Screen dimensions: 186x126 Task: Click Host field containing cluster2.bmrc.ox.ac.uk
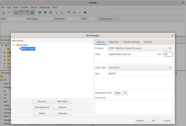click(132, 54)
